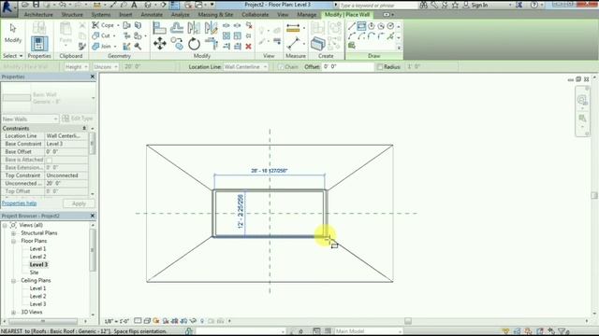Click the Base Offset value field
This screenshot has height=336, width=599.
coord(66,151)
